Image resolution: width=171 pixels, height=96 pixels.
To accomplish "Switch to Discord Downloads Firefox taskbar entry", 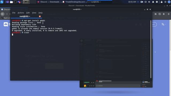I will [50, 2].
